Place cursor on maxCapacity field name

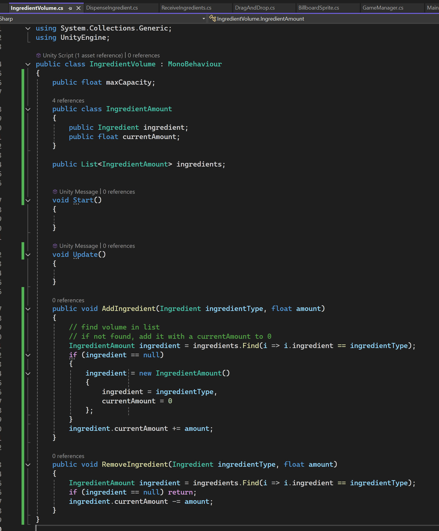coord(129,82)
